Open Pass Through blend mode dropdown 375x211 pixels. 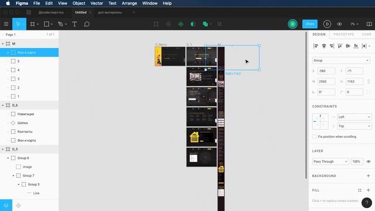(330, 162)
